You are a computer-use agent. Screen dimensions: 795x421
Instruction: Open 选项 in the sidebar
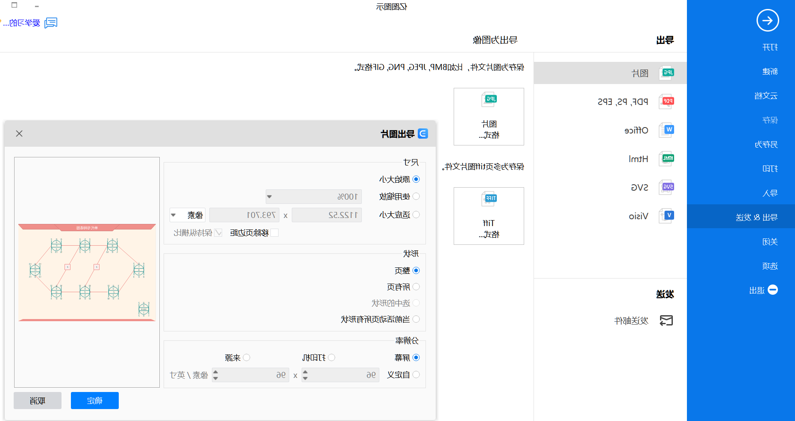tap(770, 266)
